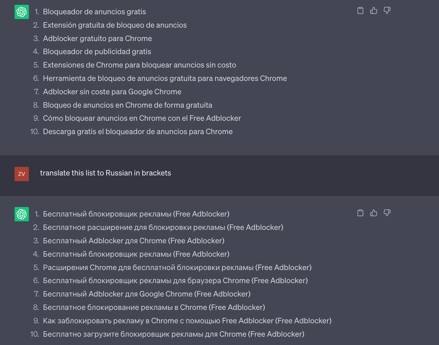This screenshot has width=439, height=345.
Task: Click the line "Bloqueador de anuncios gratis"
Action: pyautogui.click(x=94, y=12)
